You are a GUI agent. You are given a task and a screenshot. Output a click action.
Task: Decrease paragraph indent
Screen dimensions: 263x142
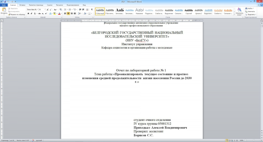tap(80, 9)
